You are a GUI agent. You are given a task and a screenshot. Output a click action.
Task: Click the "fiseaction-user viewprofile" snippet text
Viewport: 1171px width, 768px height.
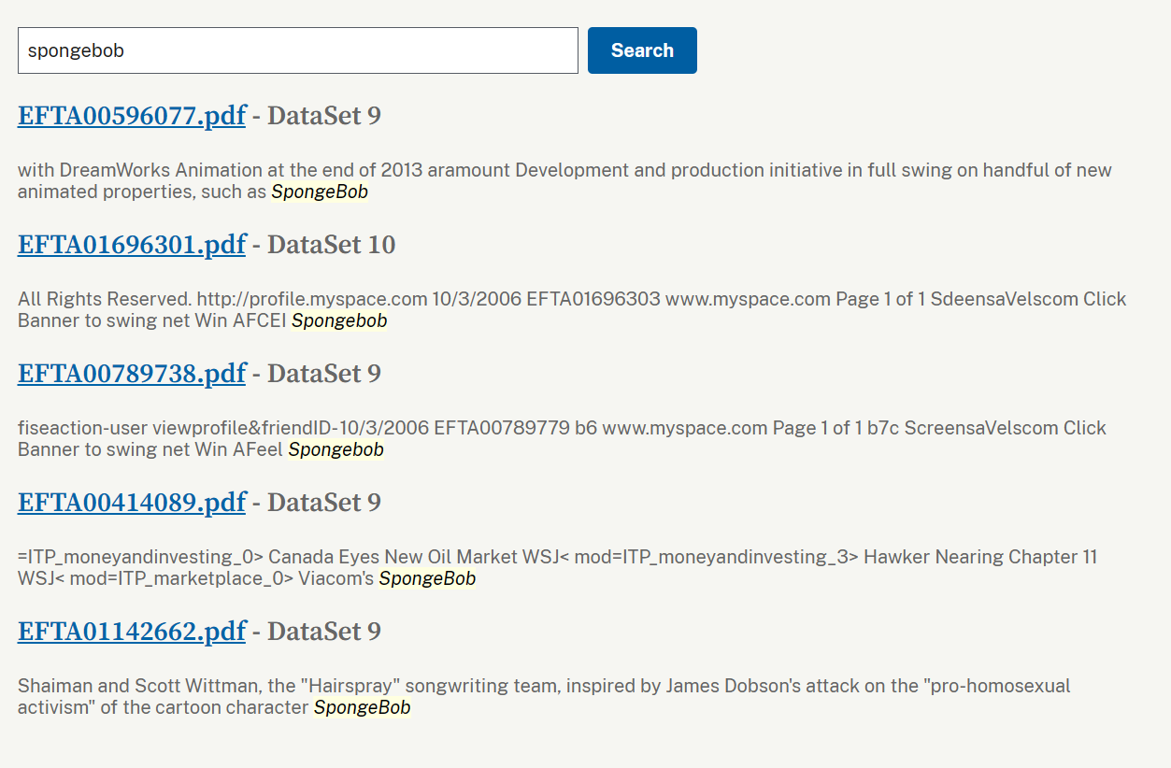point(562,439)
